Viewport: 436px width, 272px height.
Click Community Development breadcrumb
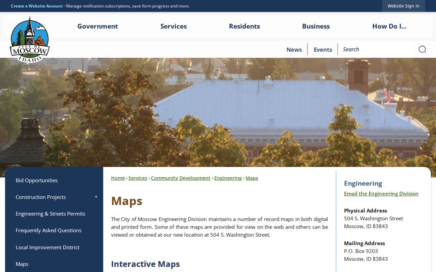tap(181, 178)
